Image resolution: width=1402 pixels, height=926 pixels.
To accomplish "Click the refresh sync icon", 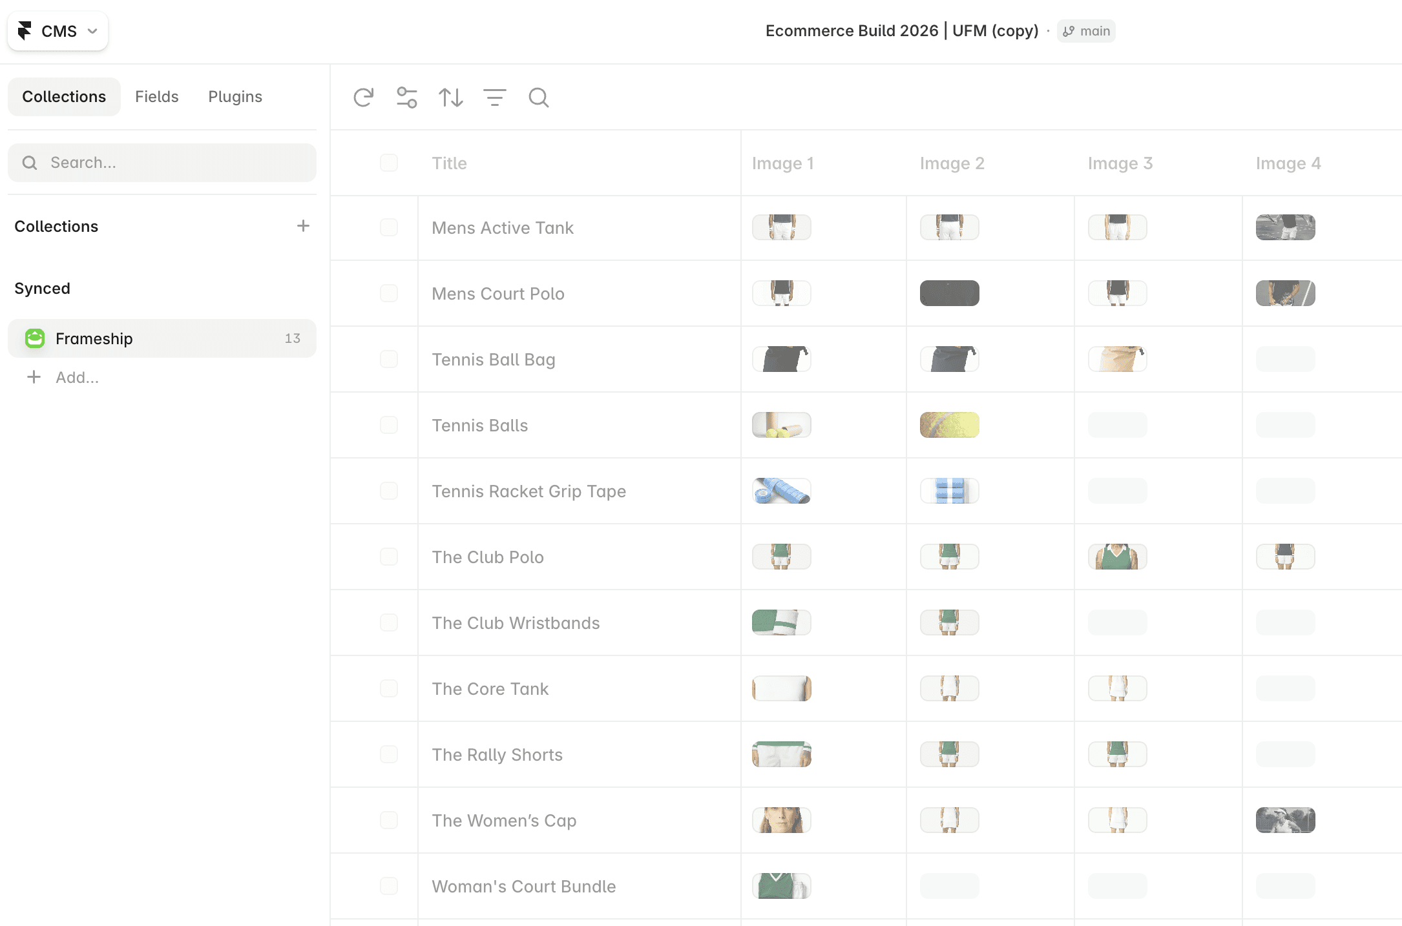I will [364, 98].
